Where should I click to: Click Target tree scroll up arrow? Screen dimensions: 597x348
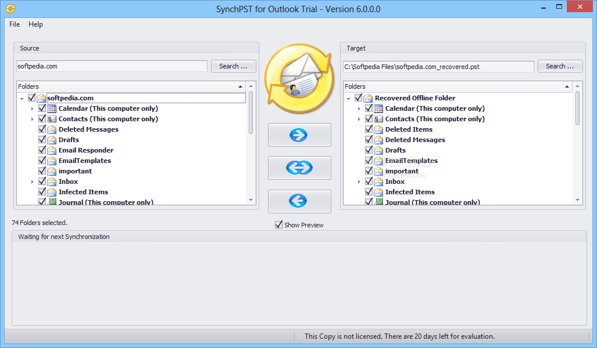point(578,86)
